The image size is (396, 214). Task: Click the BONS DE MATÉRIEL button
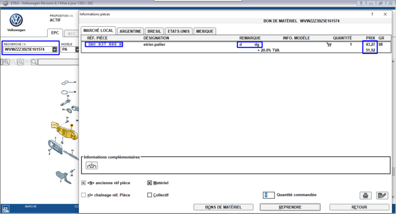[x=223, y=207]
